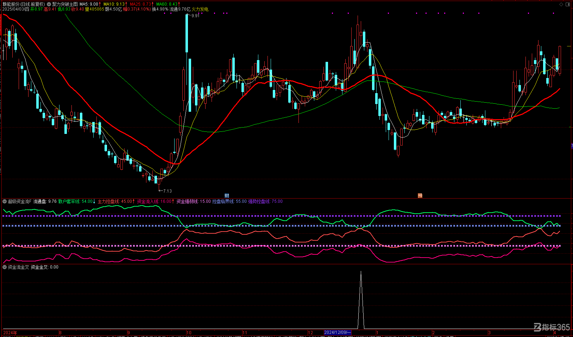This screenshot has width=573, height=337.
Task: Click the 财 marker icon on chart
Action: pos(227,196)
